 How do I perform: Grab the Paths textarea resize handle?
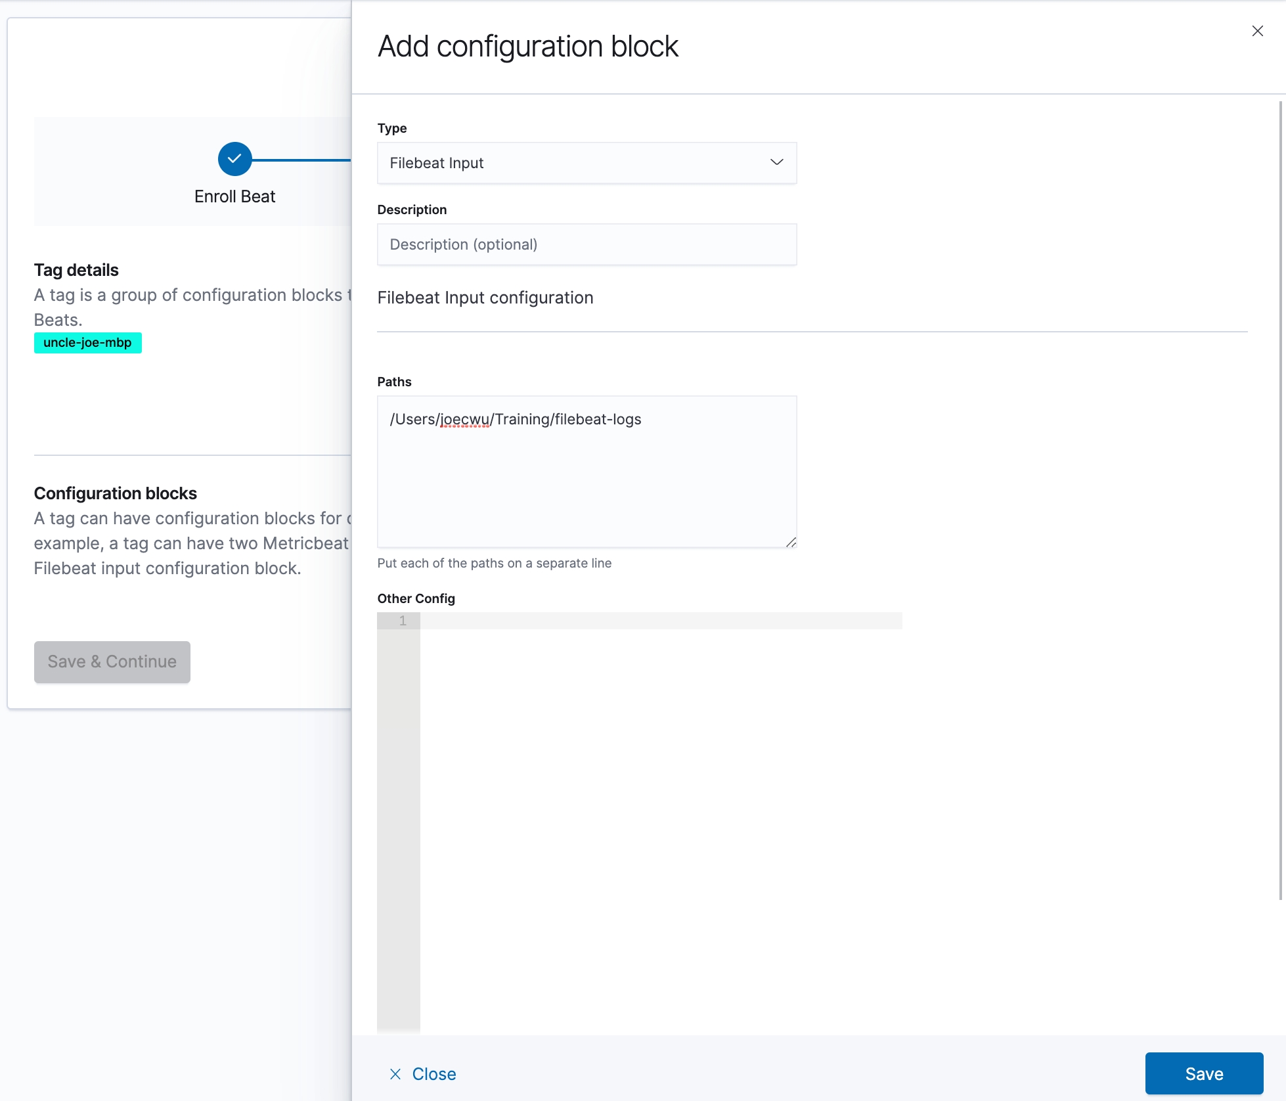point(791,542)
